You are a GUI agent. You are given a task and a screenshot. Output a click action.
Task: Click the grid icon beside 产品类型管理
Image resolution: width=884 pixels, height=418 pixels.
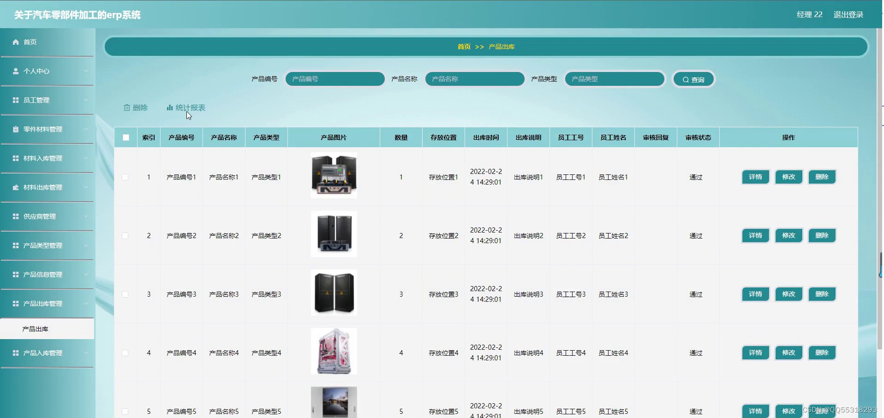16,245
